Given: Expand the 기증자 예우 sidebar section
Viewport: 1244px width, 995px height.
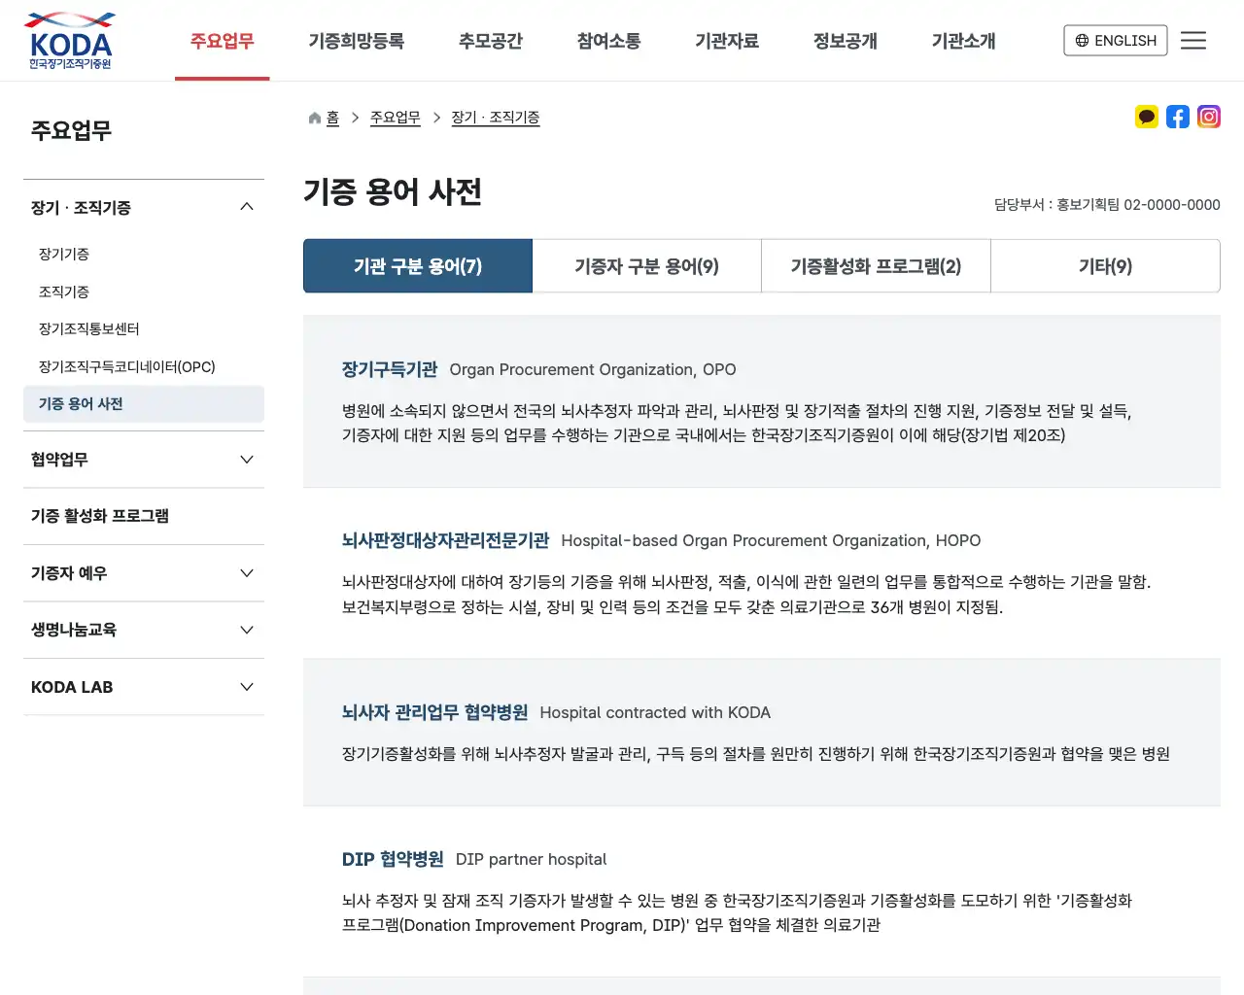Looking at the screenshot, I should click(x=246, y=572).
